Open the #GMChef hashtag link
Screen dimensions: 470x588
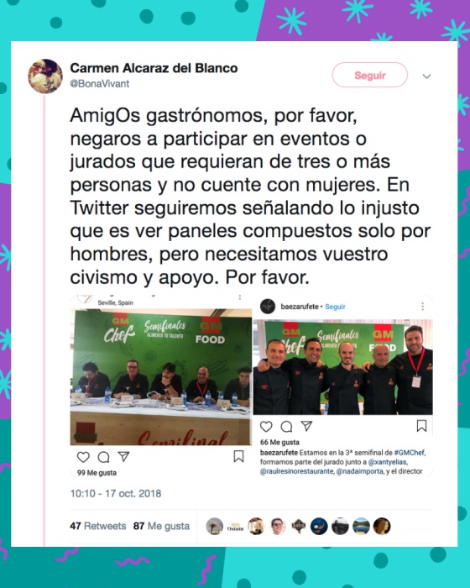click(x=410, y=453)
